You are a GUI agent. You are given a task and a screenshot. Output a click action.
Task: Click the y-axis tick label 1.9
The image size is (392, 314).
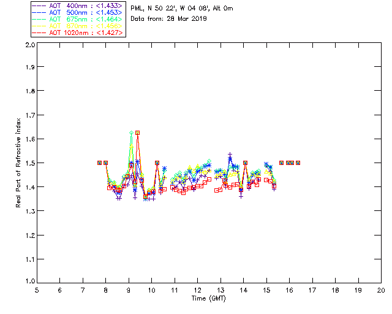30,67
